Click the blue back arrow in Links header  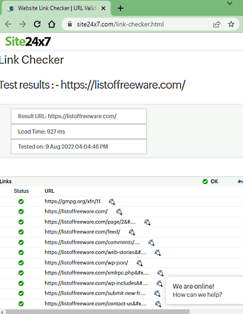[x=240, y=181]
